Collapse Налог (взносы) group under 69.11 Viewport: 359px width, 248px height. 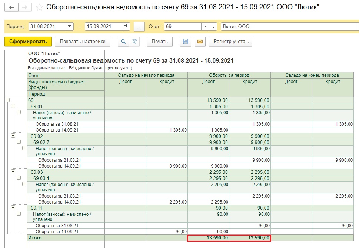pyautogui.click(x=19, y=214)
